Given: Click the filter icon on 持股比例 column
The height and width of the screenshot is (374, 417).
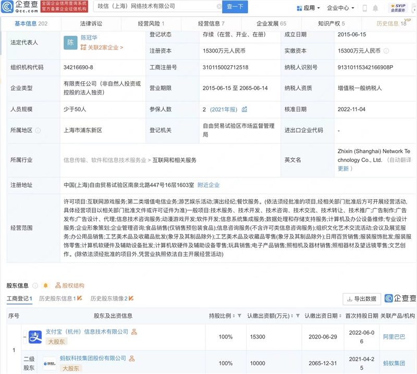Looking at the screenshot, I should (x=239, y=316).
